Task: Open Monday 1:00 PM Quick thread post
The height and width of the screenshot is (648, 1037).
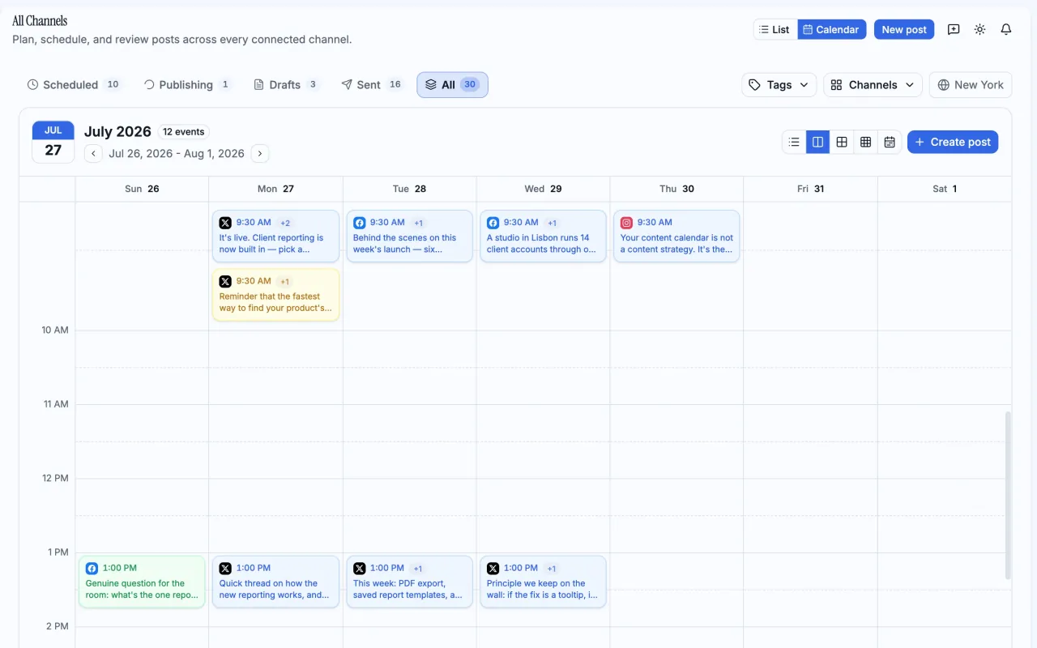Action: click(275, 582)
